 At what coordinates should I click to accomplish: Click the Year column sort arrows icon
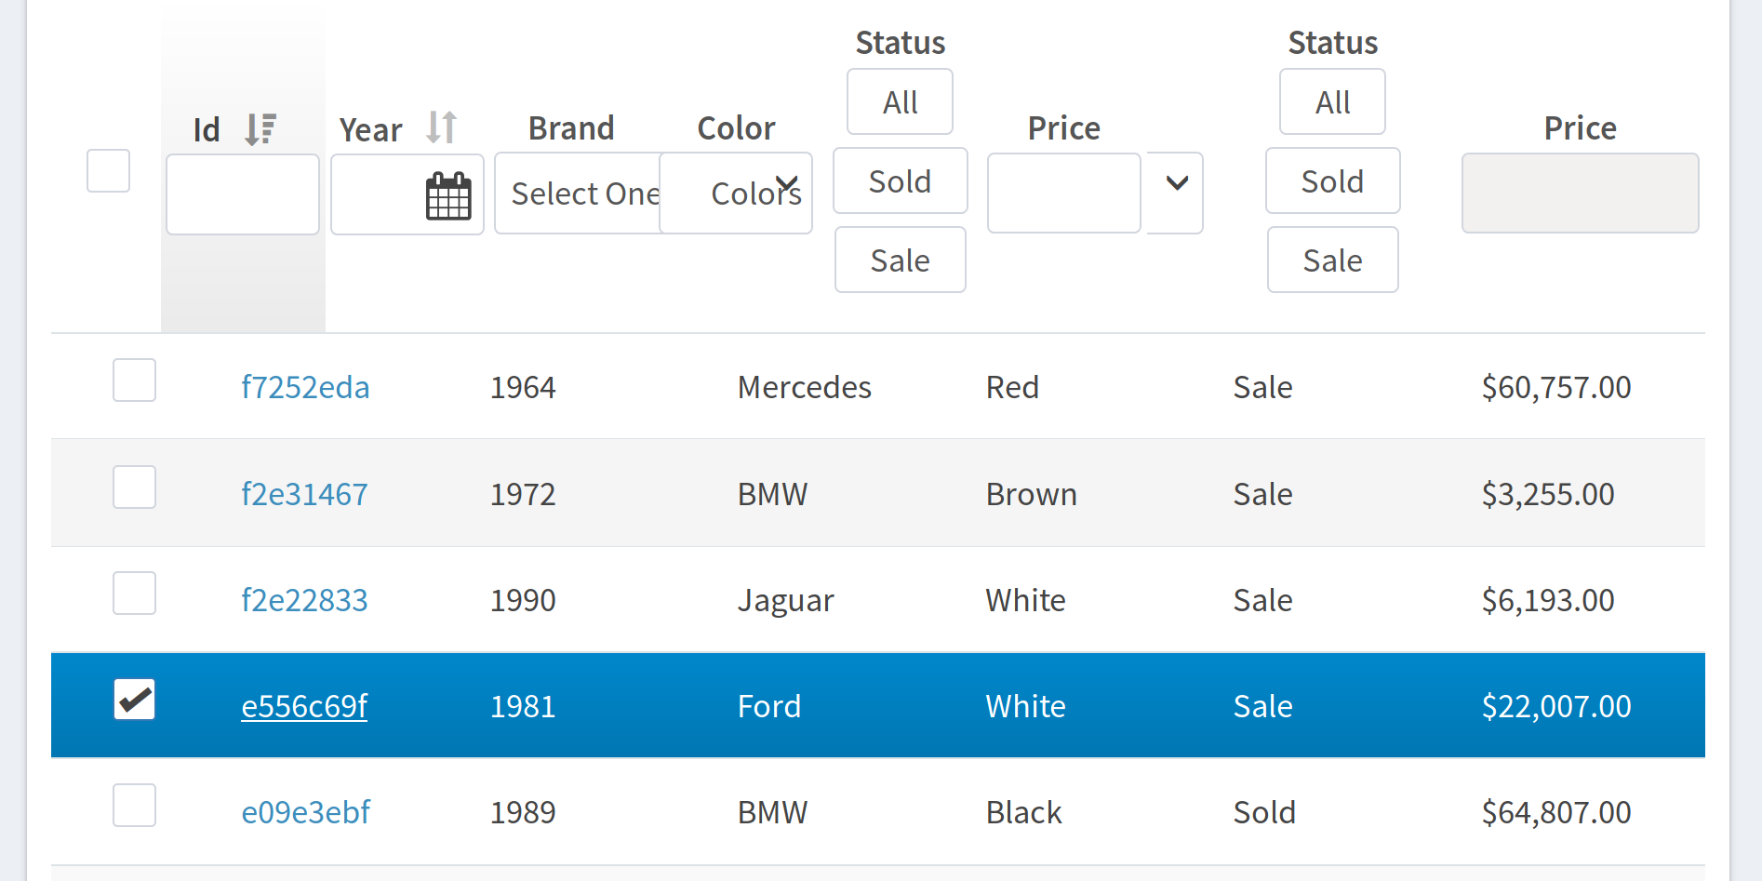(442, 127)
